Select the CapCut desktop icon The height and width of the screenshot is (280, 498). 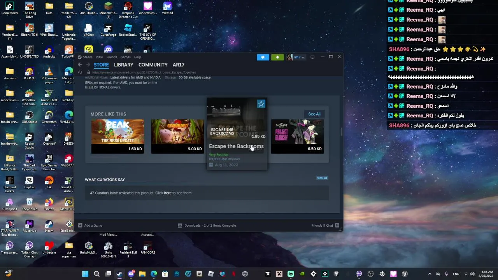[30, 183]
